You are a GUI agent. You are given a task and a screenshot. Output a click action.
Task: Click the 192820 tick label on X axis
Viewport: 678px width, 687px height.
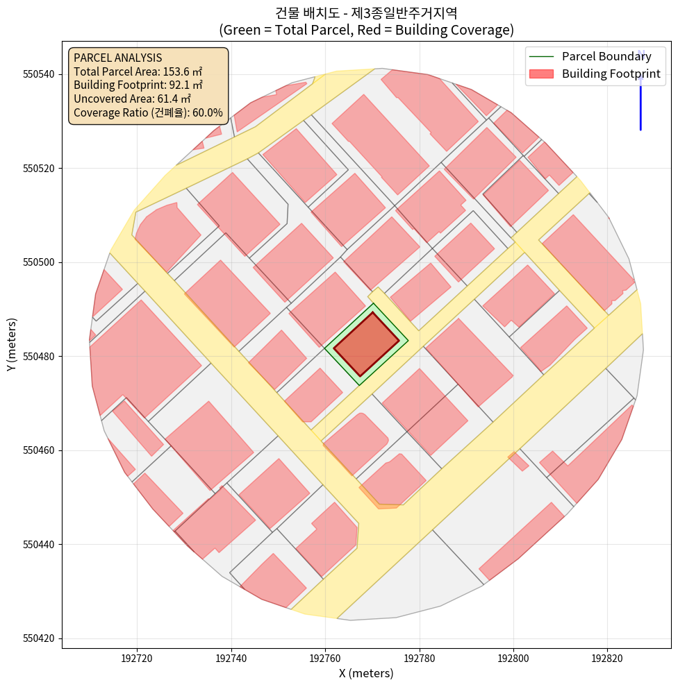[607, 657]
